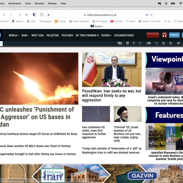The width and height of the screenshot is (183, 183).
Task: Open Trump Venezuelan oil 'gift' article
Action: point(112,150)
